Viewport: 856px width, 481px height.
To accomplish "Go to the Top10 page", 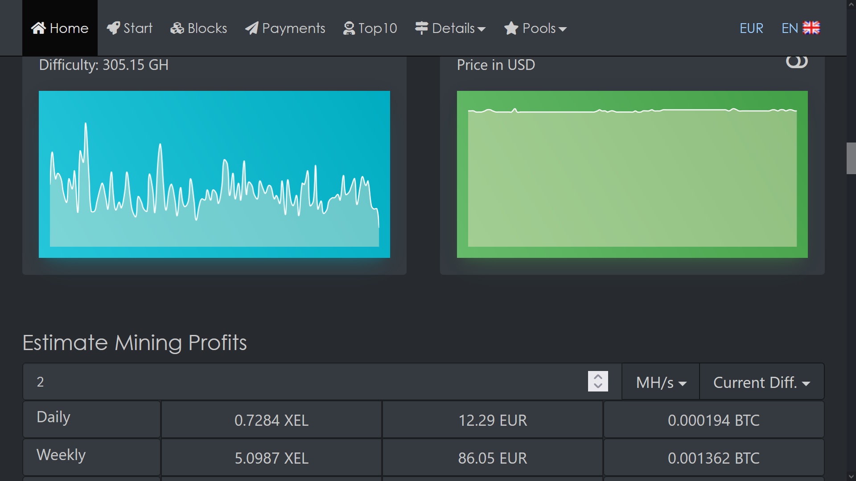I will point(377,29).
